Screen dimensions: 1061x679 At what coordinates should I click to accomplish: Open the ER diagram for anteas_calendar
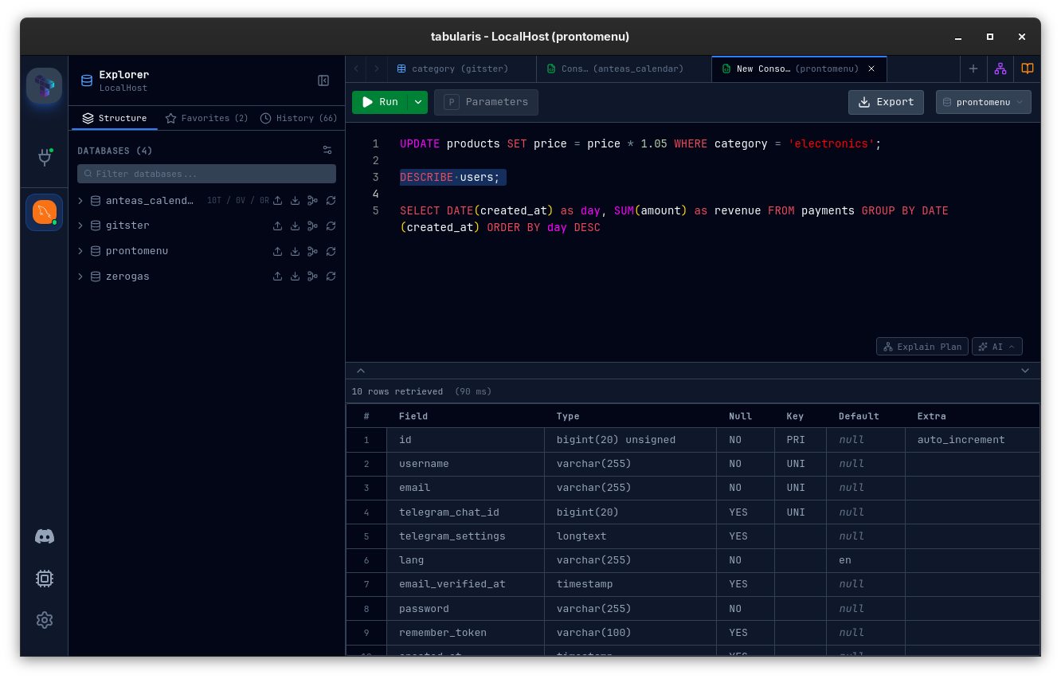point(312,200)
